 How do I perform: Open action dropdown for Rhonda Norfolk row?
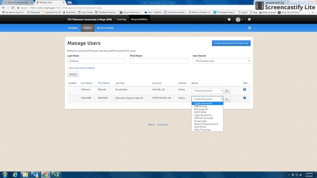(x=207, y=90)
